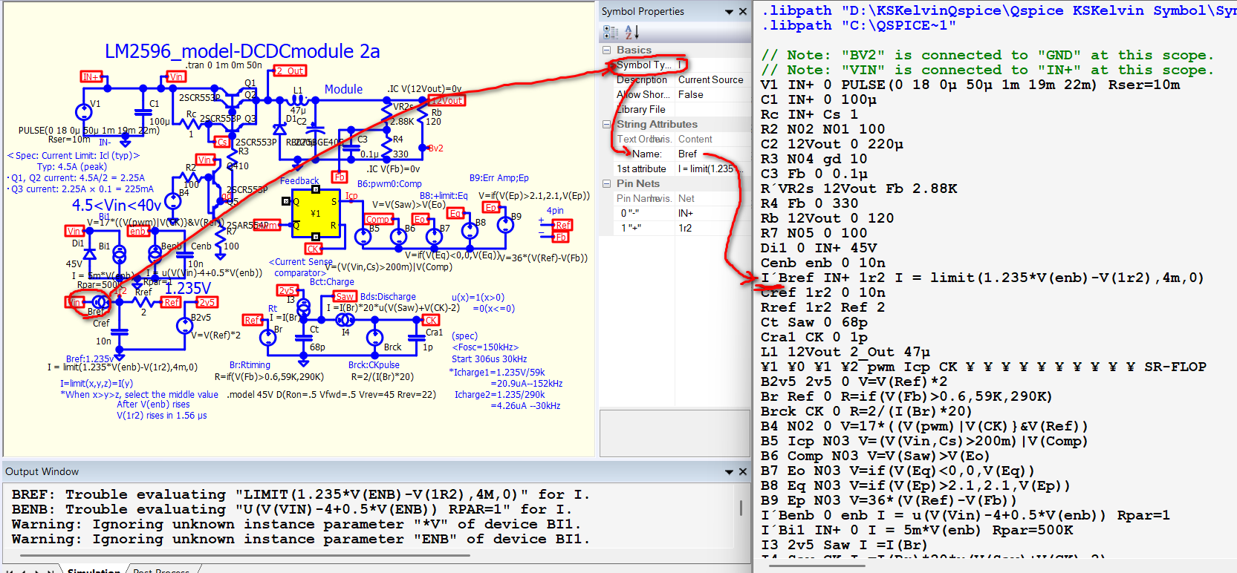Open the Output Window options dropdown arrow
Image resolution: width=1237 pixels, height=573 pixels.
pyautogui.click(x=729, y=472)
